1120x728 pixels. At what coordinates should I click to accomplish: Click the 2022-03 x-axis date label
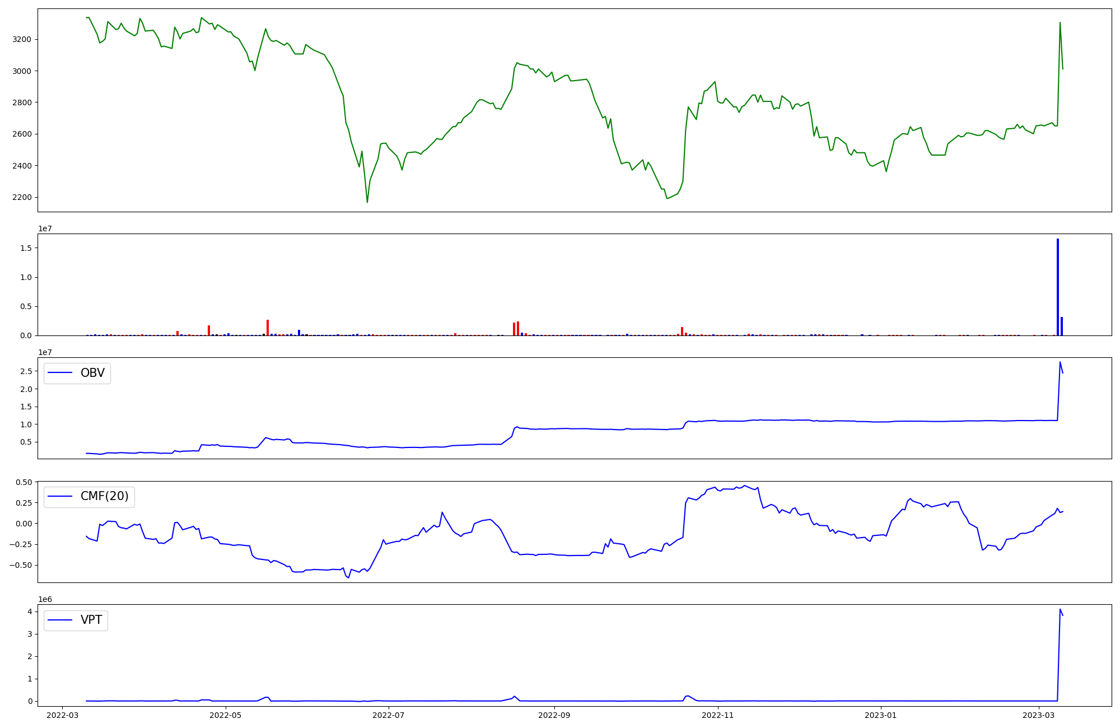pos(62,715)
